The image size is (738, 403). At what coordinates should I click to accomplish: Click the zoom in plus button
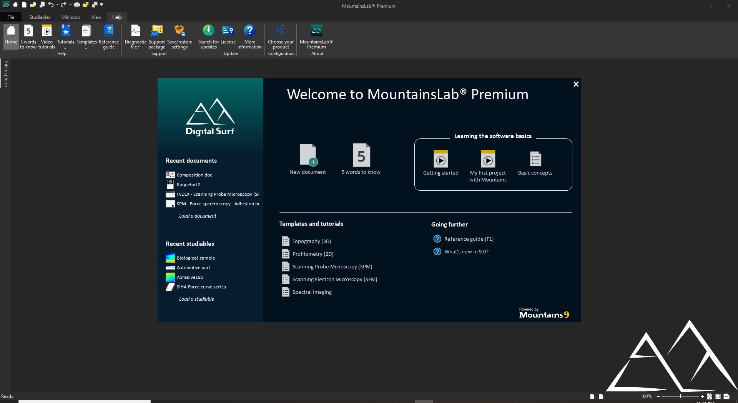click(x=702, y=396)
